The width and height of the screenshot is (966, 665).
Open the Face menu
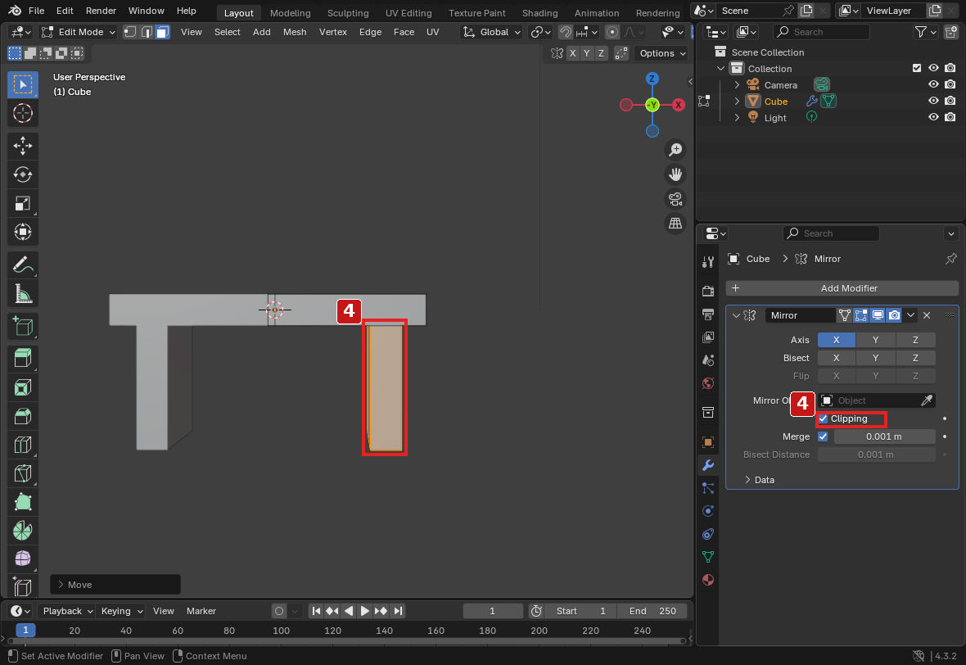click(404, 32)
